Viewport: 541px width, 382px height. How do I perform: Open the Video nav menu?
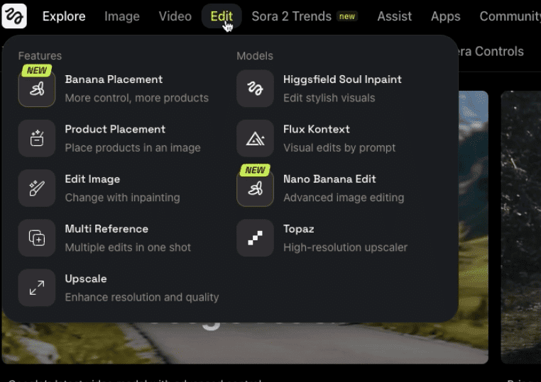[x=175, y=16]
